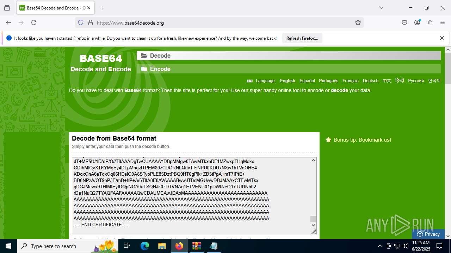View site security padlock info
Image resolution: width=451 pixels, height=253 pixels.
(x=91, y=22)
